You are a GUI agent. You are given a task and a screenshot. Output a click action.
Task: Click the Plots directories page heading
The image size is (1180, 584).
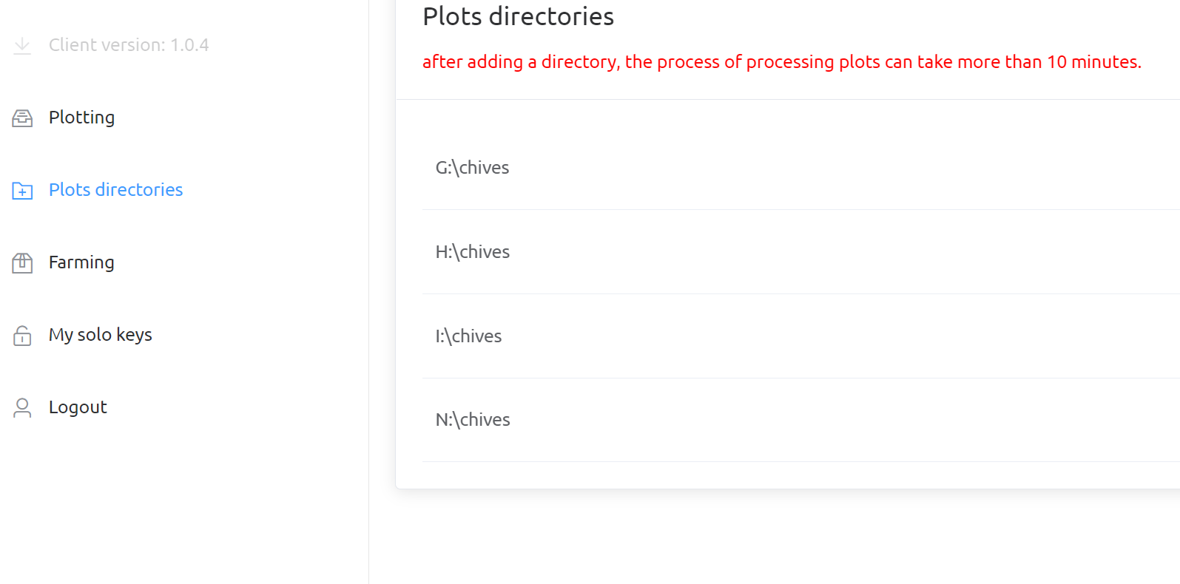click(519, 16)
